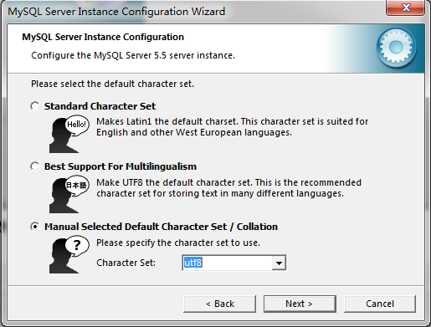
Task: Select Manual Selected Default Character Set radio
Action: 35,227
